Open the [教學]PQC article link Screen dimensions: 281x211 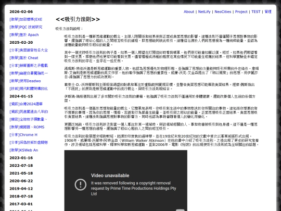point(26,27)
